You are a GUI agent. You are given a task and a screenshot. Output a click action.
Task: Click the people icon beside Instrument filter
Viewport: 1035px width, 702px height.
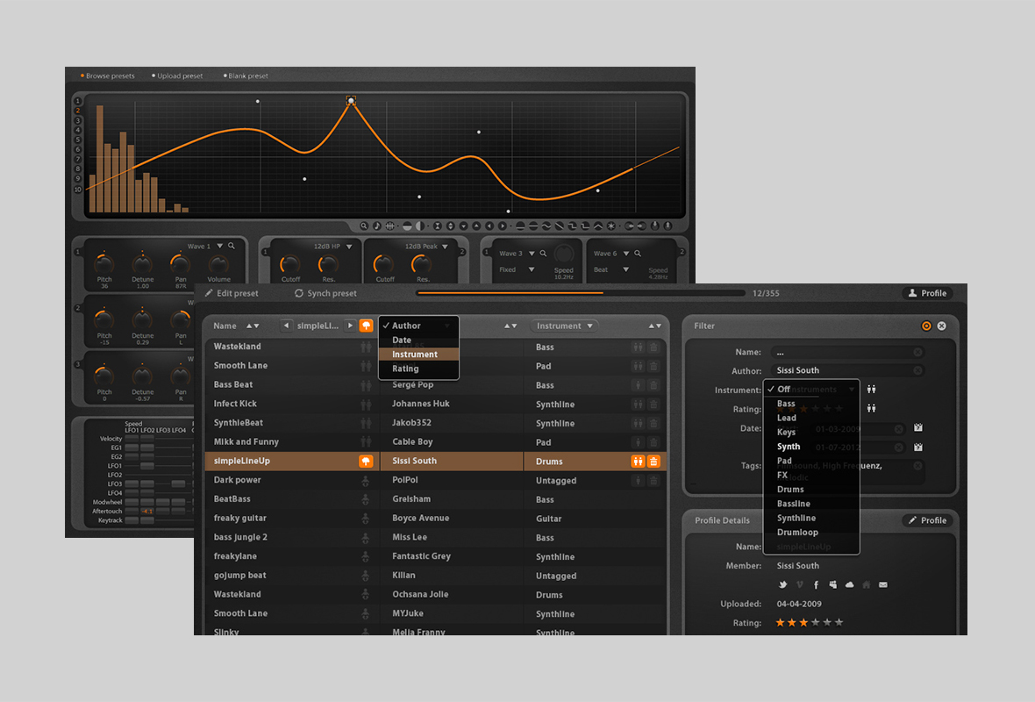click(x=871, y=389)
